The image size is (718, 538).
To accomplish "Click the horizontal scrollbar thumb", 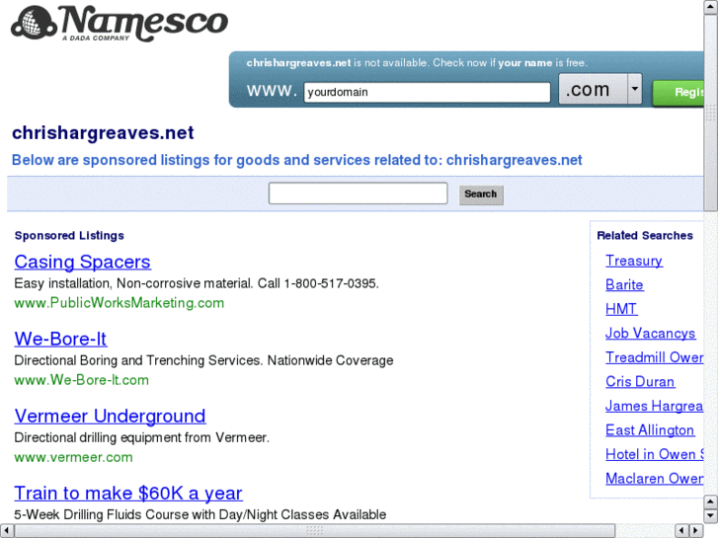I will [315, 531].
